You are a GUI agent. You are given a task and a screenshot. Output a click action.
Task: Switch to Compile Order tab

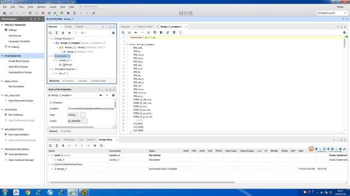[x=98, y=81]
